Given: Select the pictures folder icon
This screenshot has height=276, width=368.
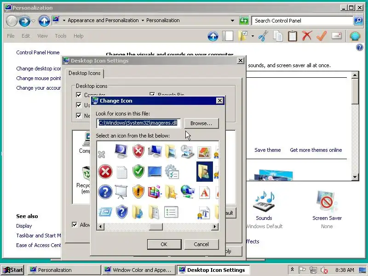Looking at the screenshot, I should pyautogui.click(x=171, y=151).
